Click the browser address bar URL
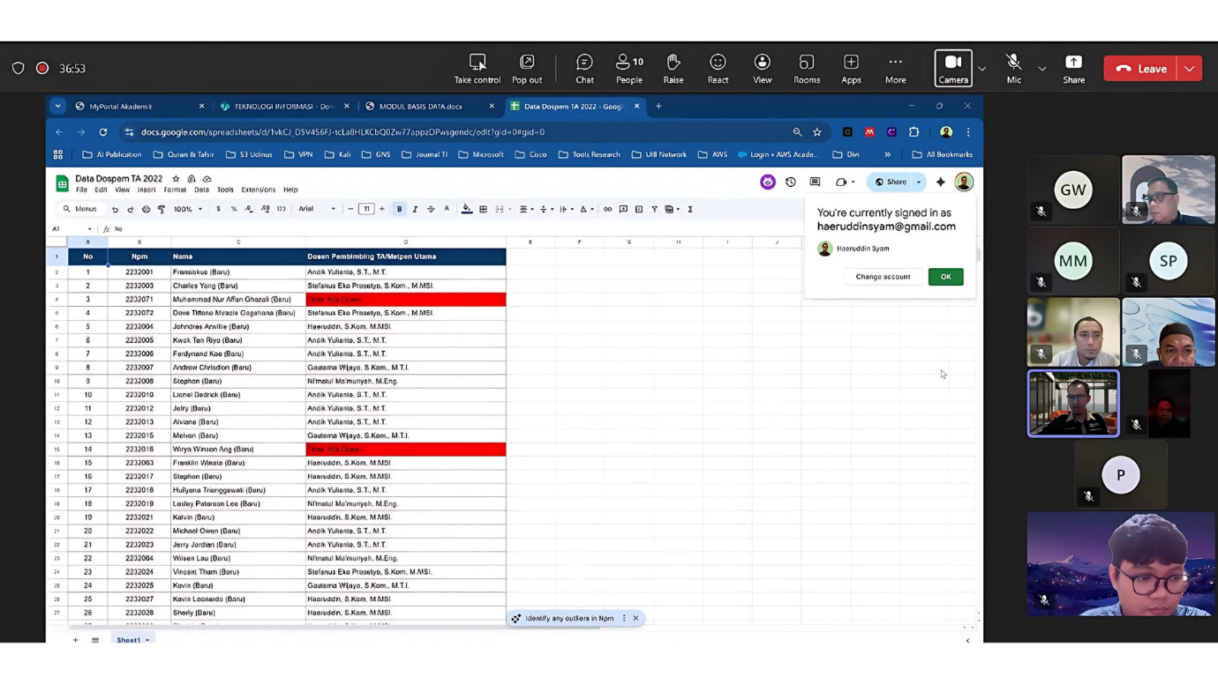The height and width of the screenshot is (684, 1218). coord(342,132)
